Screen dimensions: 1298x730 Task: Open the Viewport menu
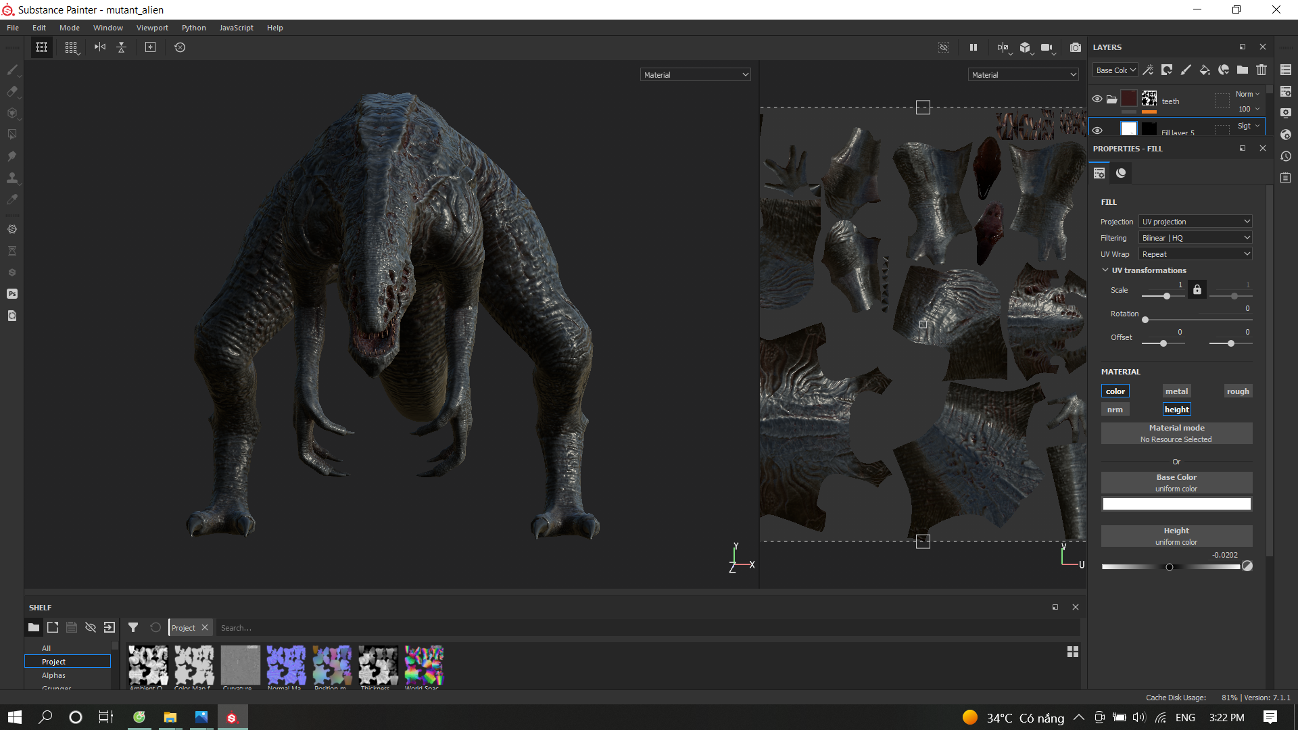tap(152, 28)
